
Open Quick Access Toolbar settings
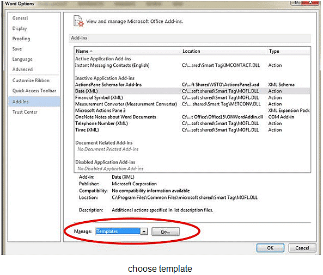pyautogui.click(x=34, y=91)
